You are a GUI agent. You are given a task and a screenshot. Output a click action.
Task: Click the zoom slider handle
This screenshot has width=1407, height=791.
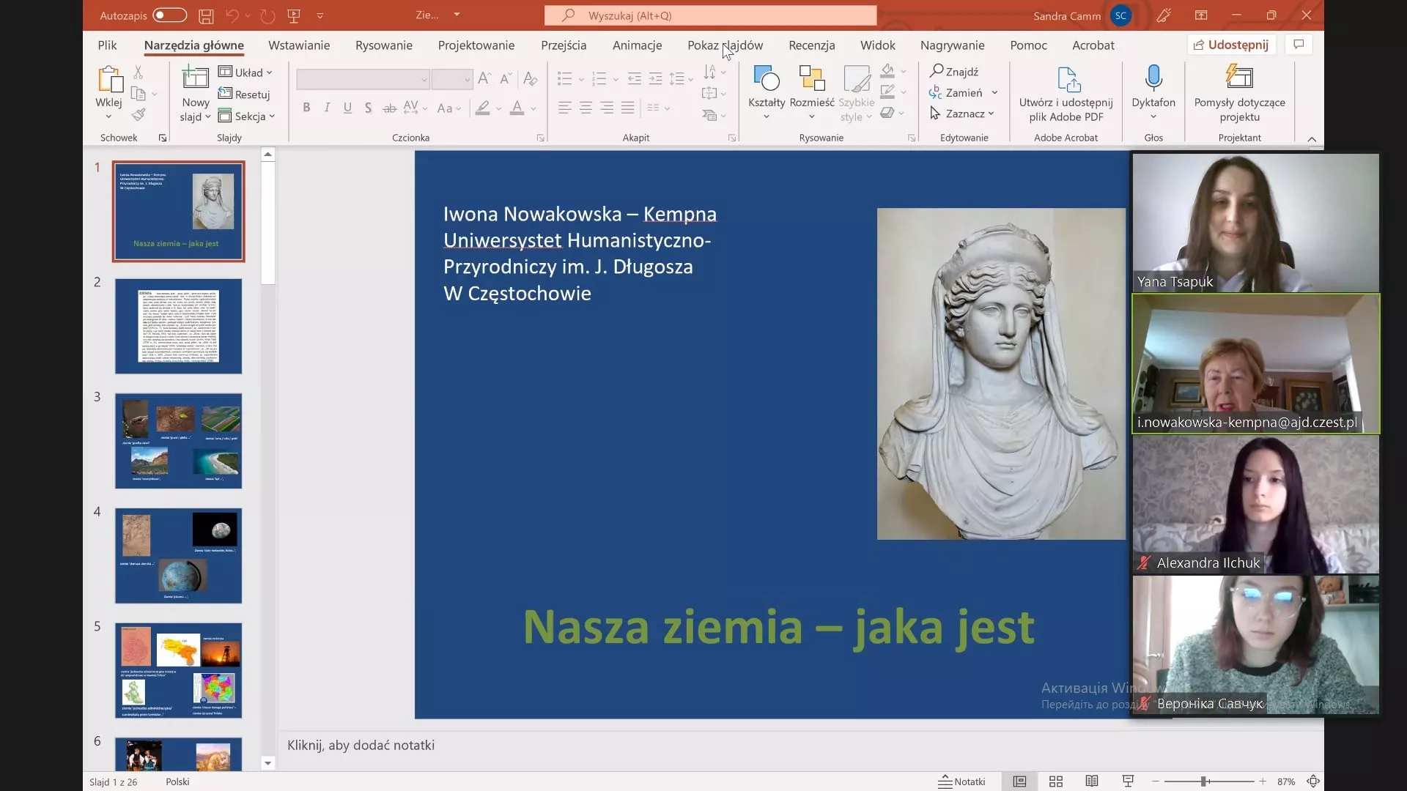[1203, 781]
